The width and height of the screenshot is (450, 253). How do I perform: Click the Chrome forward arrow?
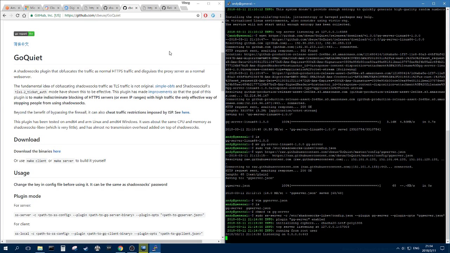click(x=11, y=15)
